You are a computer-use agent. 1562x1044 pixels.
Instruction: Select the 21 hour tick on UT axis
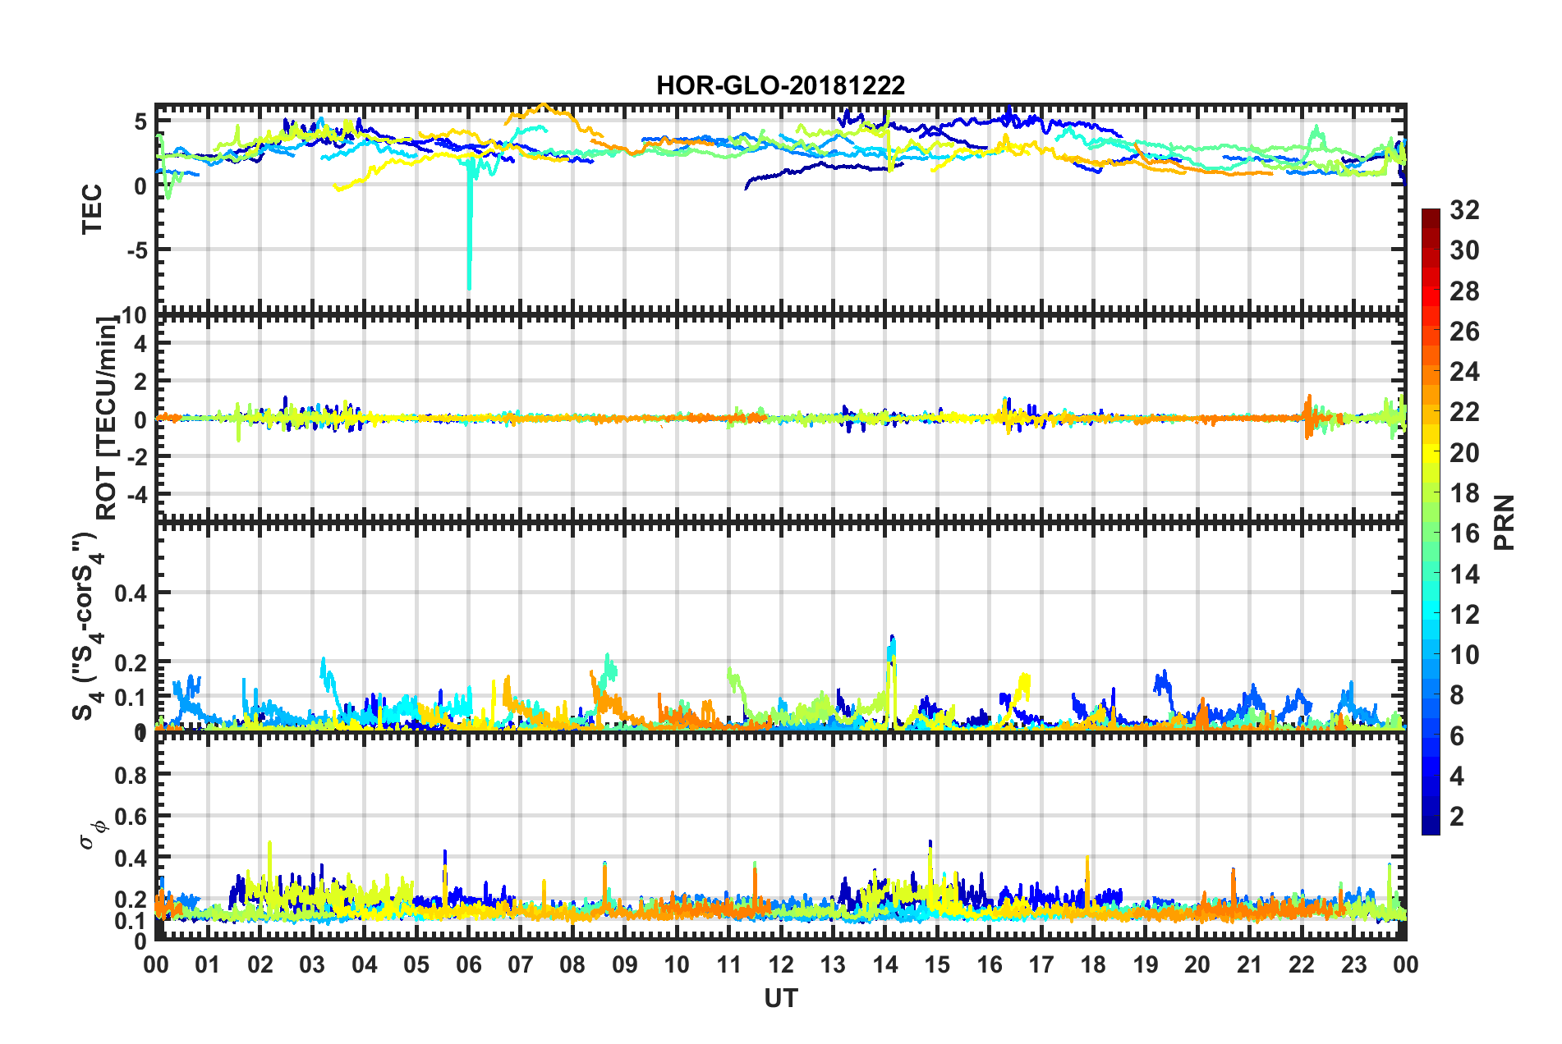1249,965
